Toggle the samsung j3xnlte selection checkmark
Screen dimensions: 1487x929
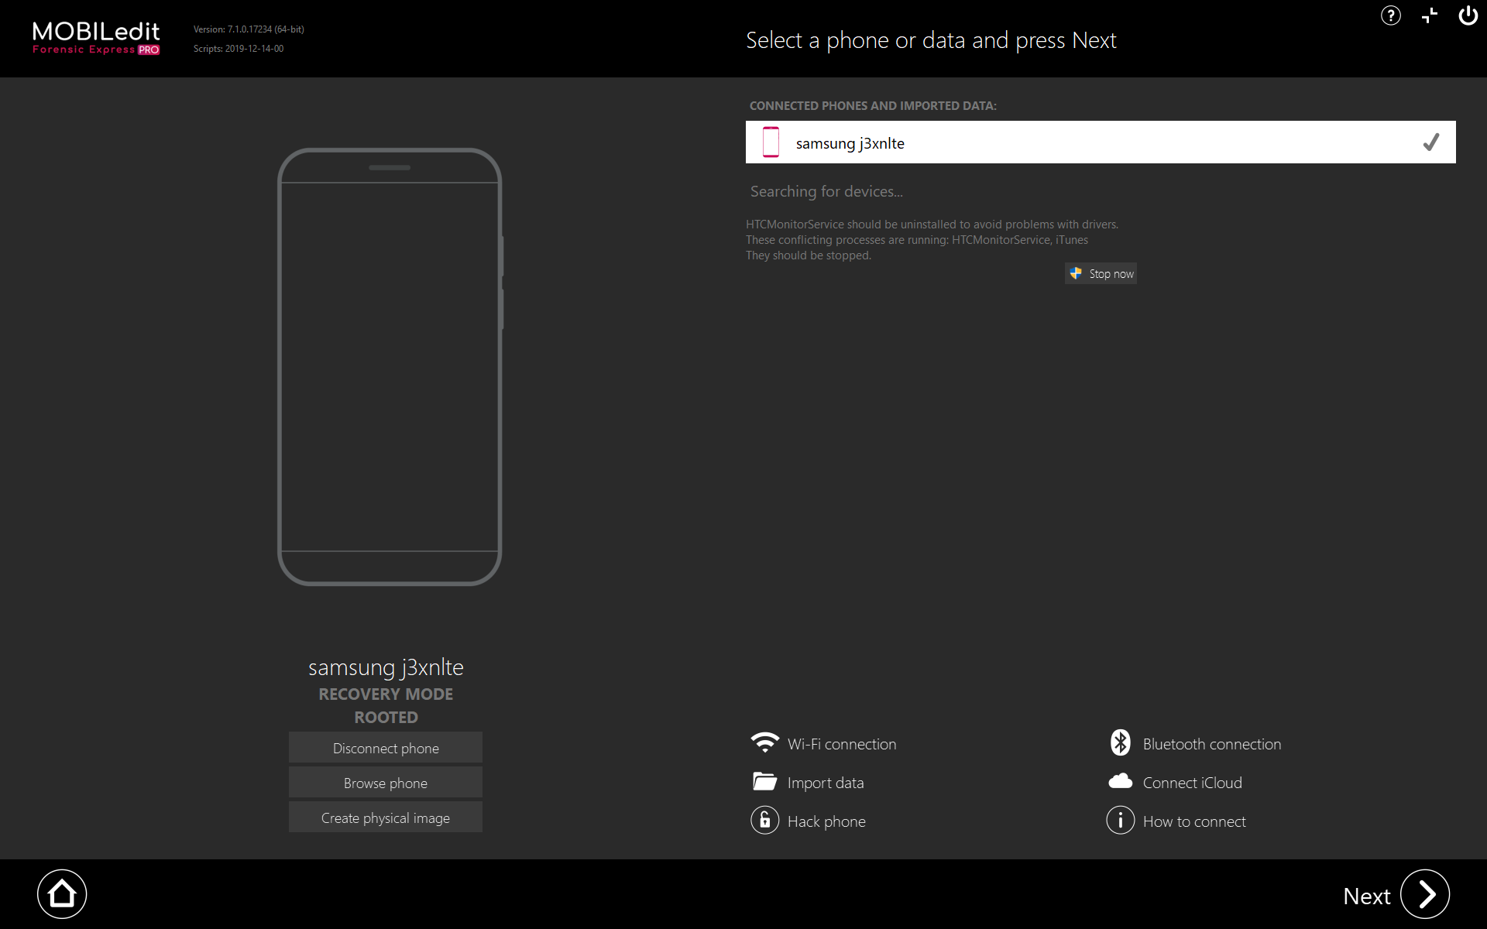(x=1430, y=142)
